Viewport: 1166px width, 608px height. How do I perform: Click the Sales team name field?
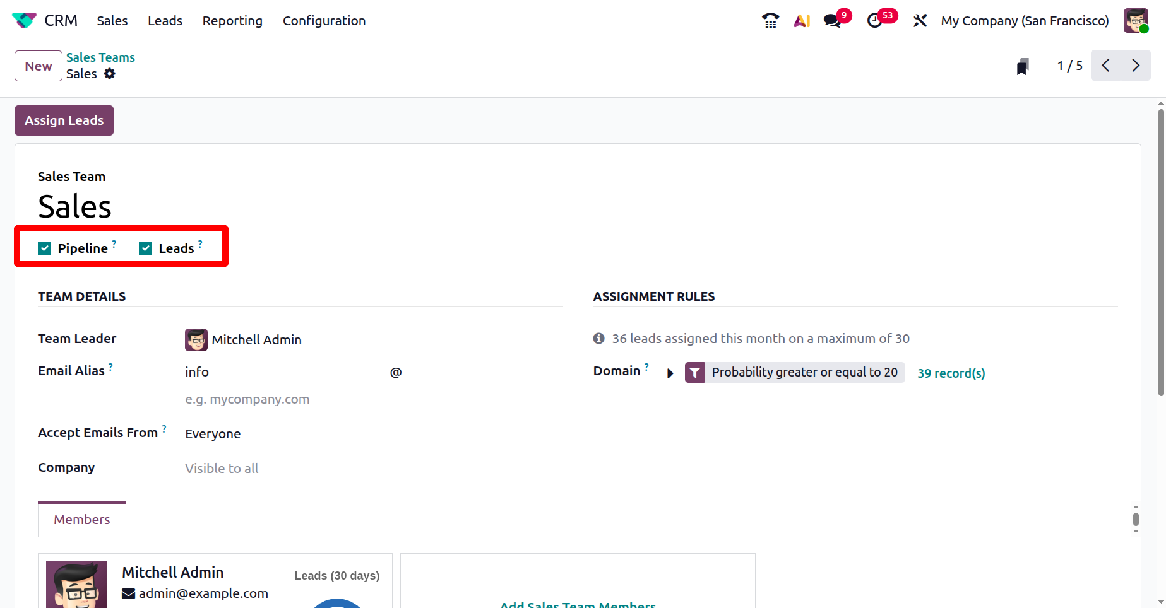(x=74, y=206)
